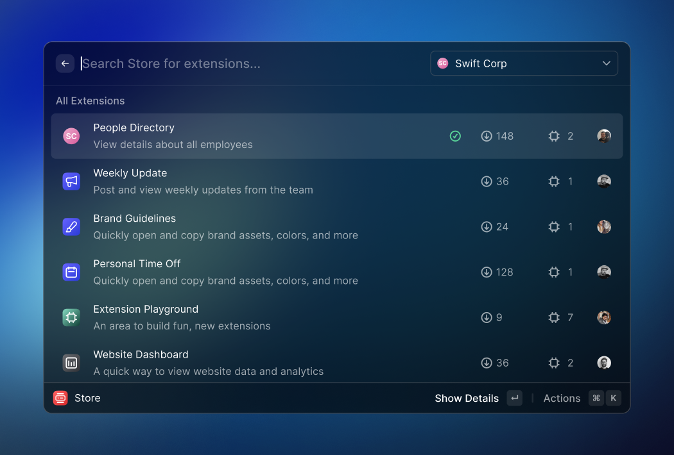
Task: Click the author avatar for Brand Guidelines
Action: (x=604, y=227)
